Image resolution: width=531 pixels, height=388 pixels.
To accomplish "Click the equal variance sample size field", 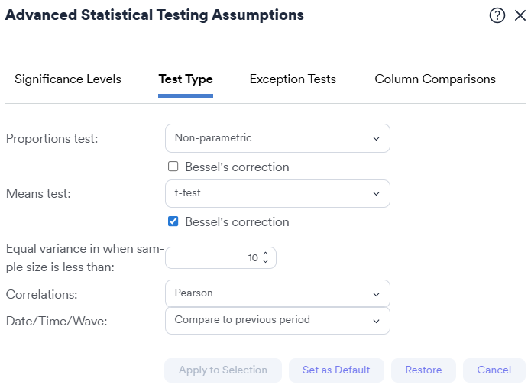I will (214, 258).
